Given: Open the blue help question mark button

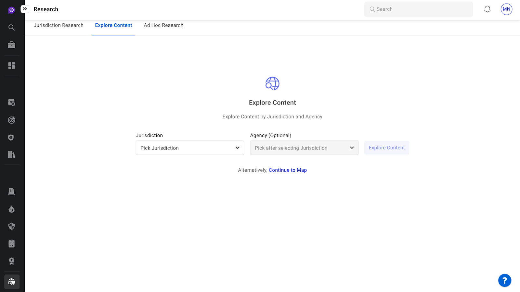Looking at the screenshot, I should click(504, 280).
